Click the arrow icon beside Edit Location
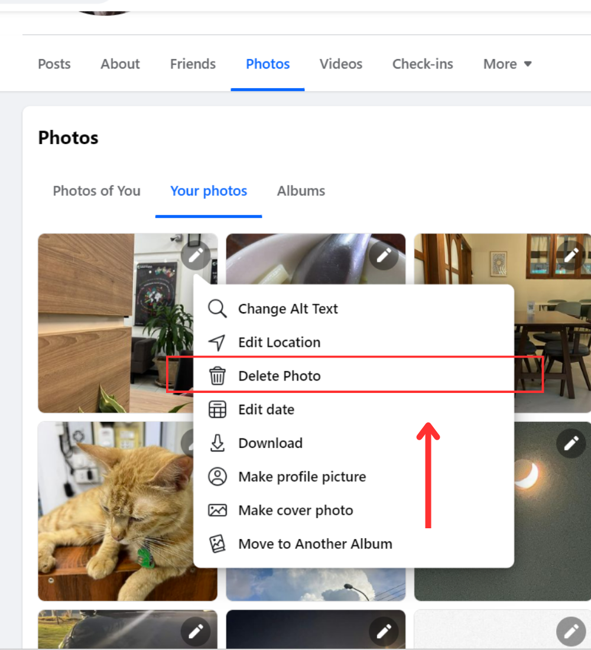The height and width of the screenshot is (650, 591). (217, 342)
